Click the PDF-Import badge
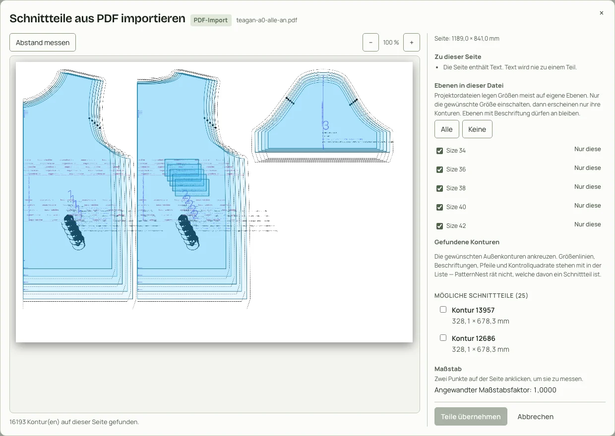 coord(211,20)
